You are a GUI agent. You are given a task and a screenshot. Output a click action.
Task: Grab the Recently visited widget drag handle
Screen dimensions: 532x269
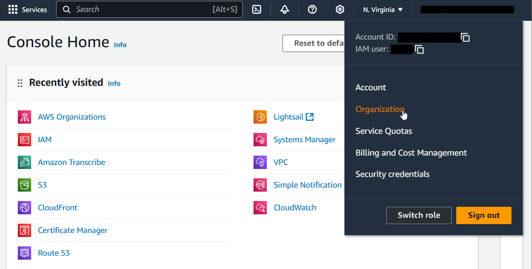point(20,83)
